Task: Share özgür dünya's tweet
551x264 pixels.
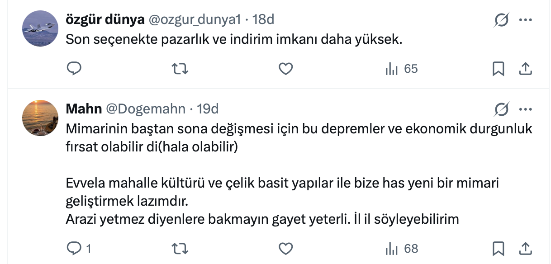Action: click(524, 69)
